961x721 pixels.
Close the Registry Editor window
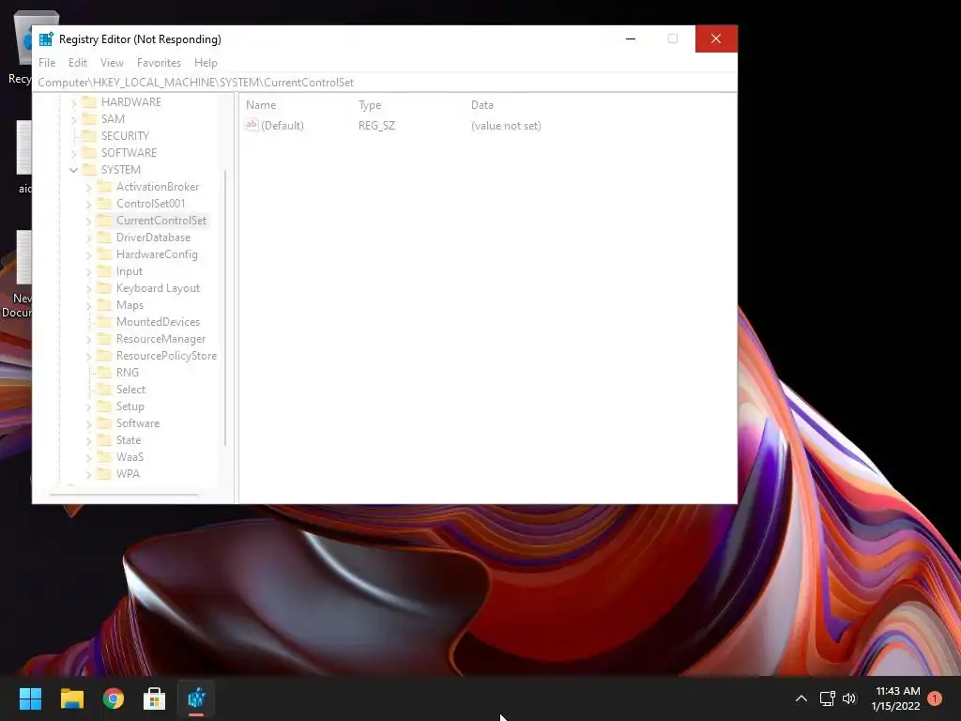tap(716, 38)
